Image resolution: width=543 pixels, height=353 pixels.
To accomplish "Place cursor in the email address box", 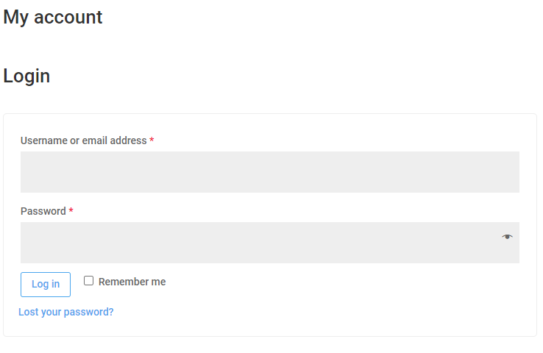I will click(270, 172).
